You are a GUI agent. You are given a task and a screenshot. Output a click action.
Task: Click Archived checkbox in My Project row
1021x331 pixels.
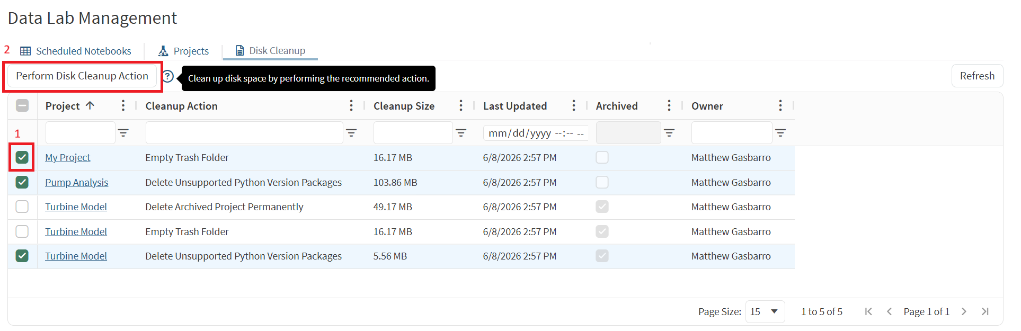[602, 157]
